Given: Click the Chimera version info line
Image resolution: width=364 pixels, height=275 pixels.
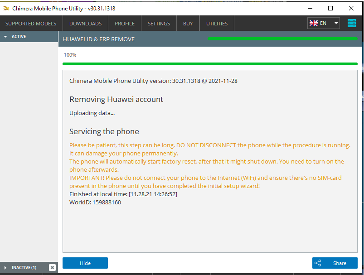Looking at the screenshot, I should click(x=154, y=81).
